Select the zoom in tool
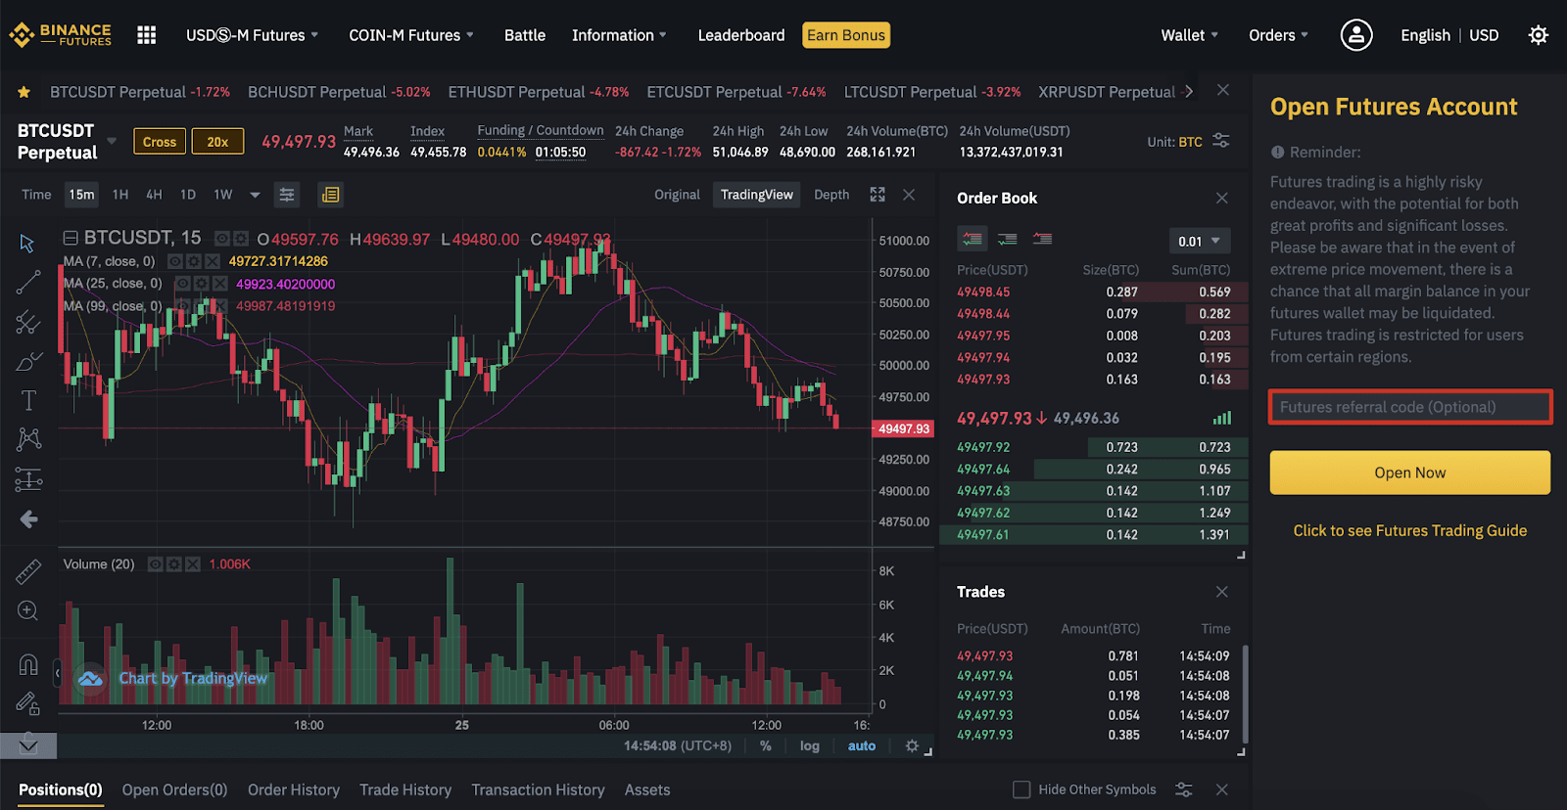1567x810 pixels. (28, 611)
